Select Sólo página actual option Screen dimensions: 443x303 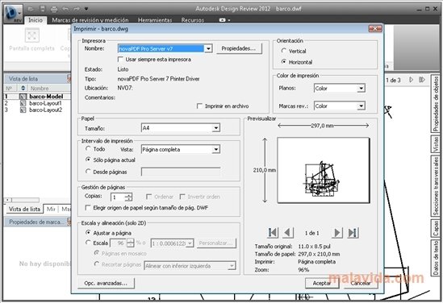(88, 160)
